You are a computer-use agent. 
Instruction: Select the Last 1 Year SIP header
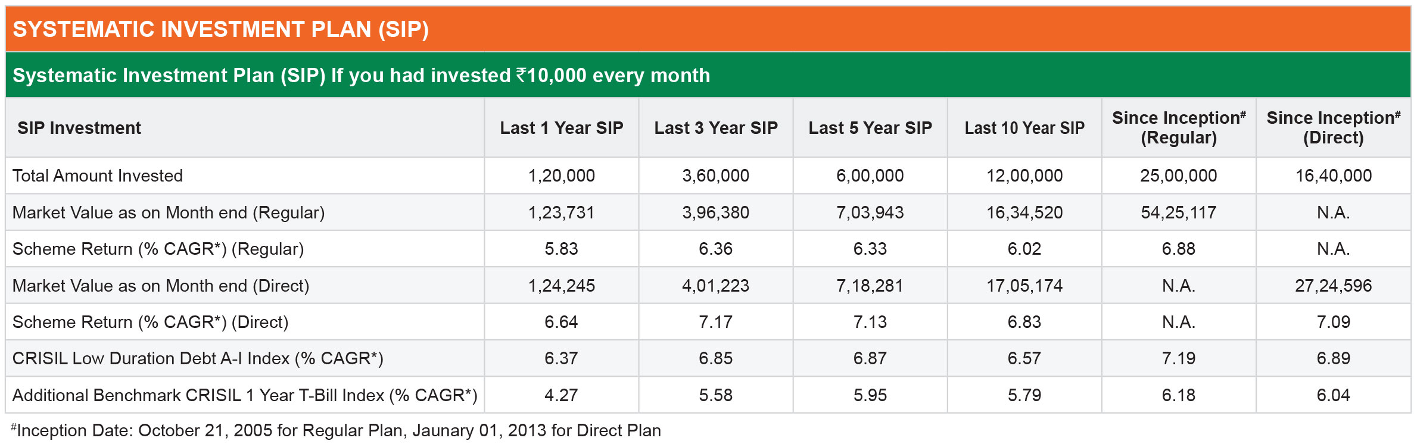pyautogui.click(x=561, y=128)
